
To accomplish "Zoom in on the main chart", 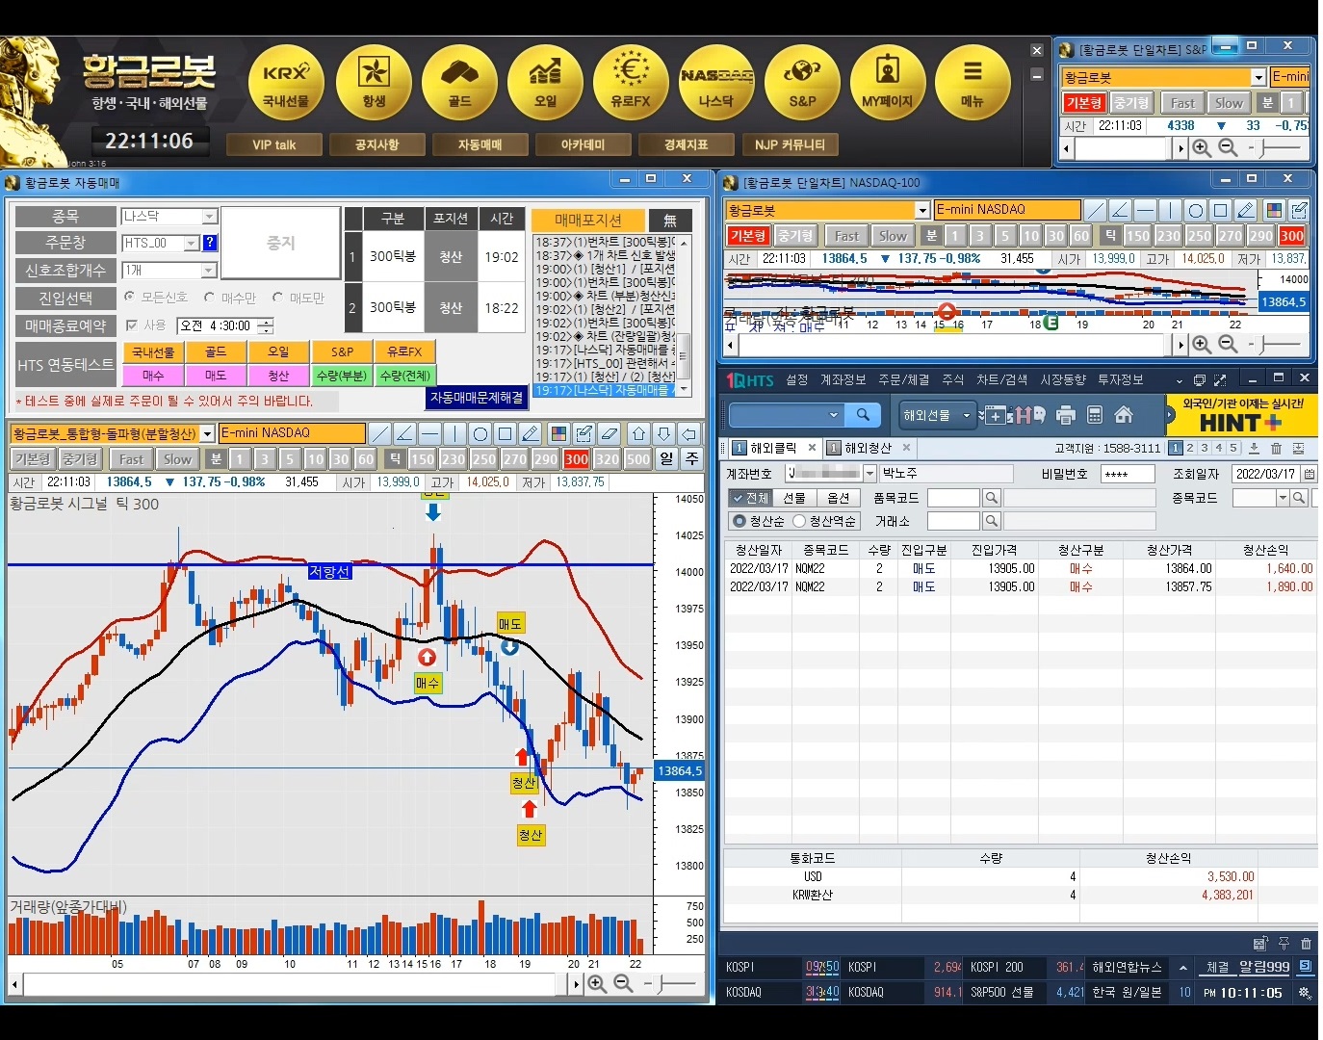I will (x=597, y=983).
